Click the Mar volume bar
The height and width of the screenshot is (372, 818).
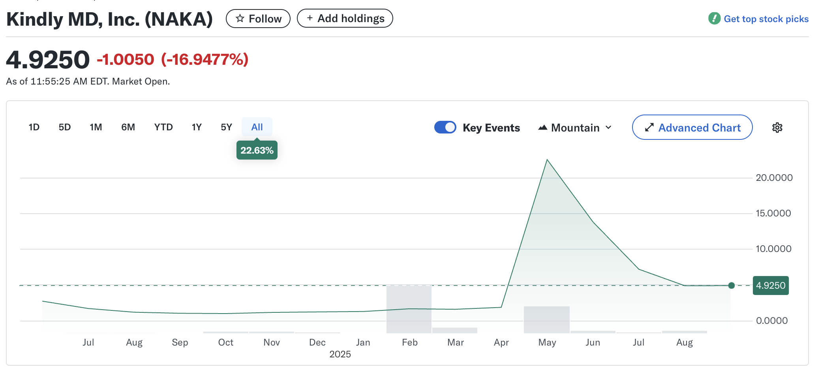tap(455, 331)
